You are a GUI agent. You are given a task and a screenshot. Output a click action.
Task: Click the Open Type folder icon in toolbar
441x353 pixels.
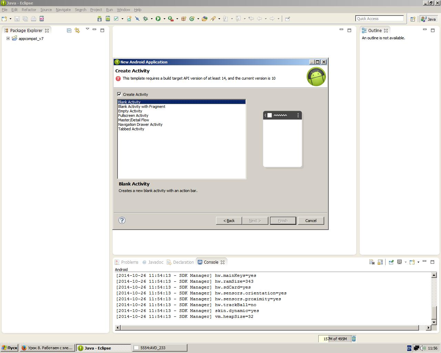pyautogui.click(x=205, y=19)
